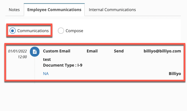Screen dimensions: 187x111
Task: Click the Communications label text
Action: coord(33,31)
